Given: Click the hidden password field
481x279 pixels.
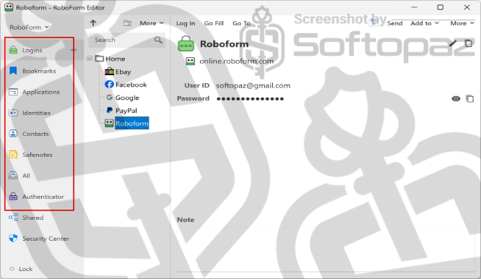Looking at the screenshot, I should (250, 99).
